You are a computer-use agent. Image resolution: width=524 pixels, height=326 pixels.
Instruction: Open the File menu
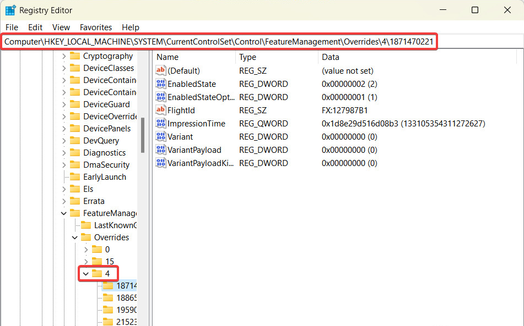point(12,27)
